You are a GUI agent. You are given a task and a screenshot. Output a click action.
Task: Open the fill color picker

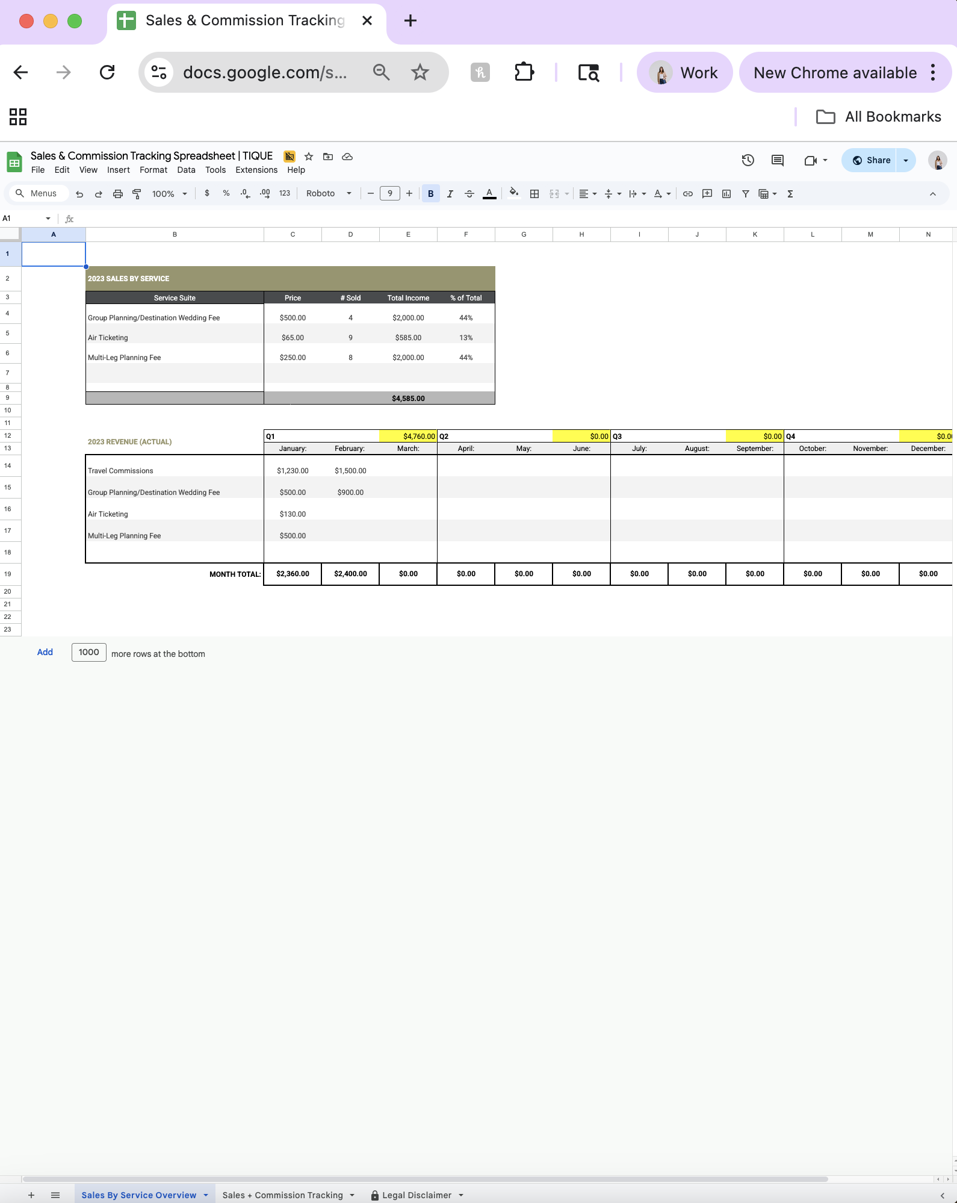pyautogui.click(x=513, y=194)
